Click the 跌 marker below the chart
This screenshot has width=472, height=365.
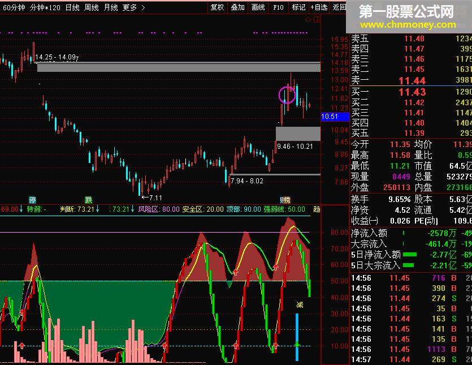[89, 200]
